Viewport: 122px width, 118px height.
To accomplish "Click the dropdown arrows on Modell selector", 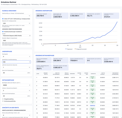I will [30, 35].
